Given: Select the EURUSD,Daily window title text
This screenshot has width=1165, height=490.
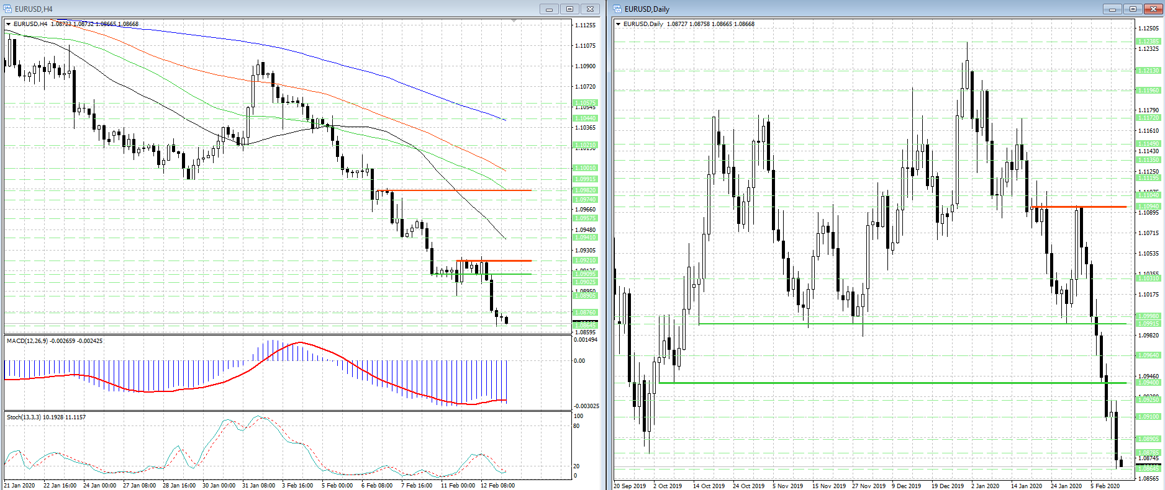Looking at the screenshot, I should (647, 9).
